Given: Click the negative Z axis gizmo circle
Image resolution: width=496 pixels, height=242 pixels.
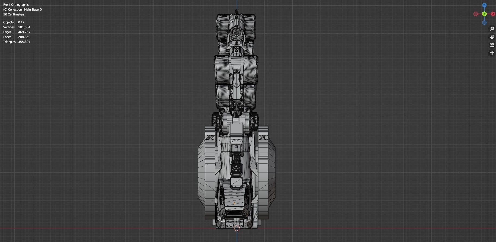Looking at the screenshot, I should point(484,23).
